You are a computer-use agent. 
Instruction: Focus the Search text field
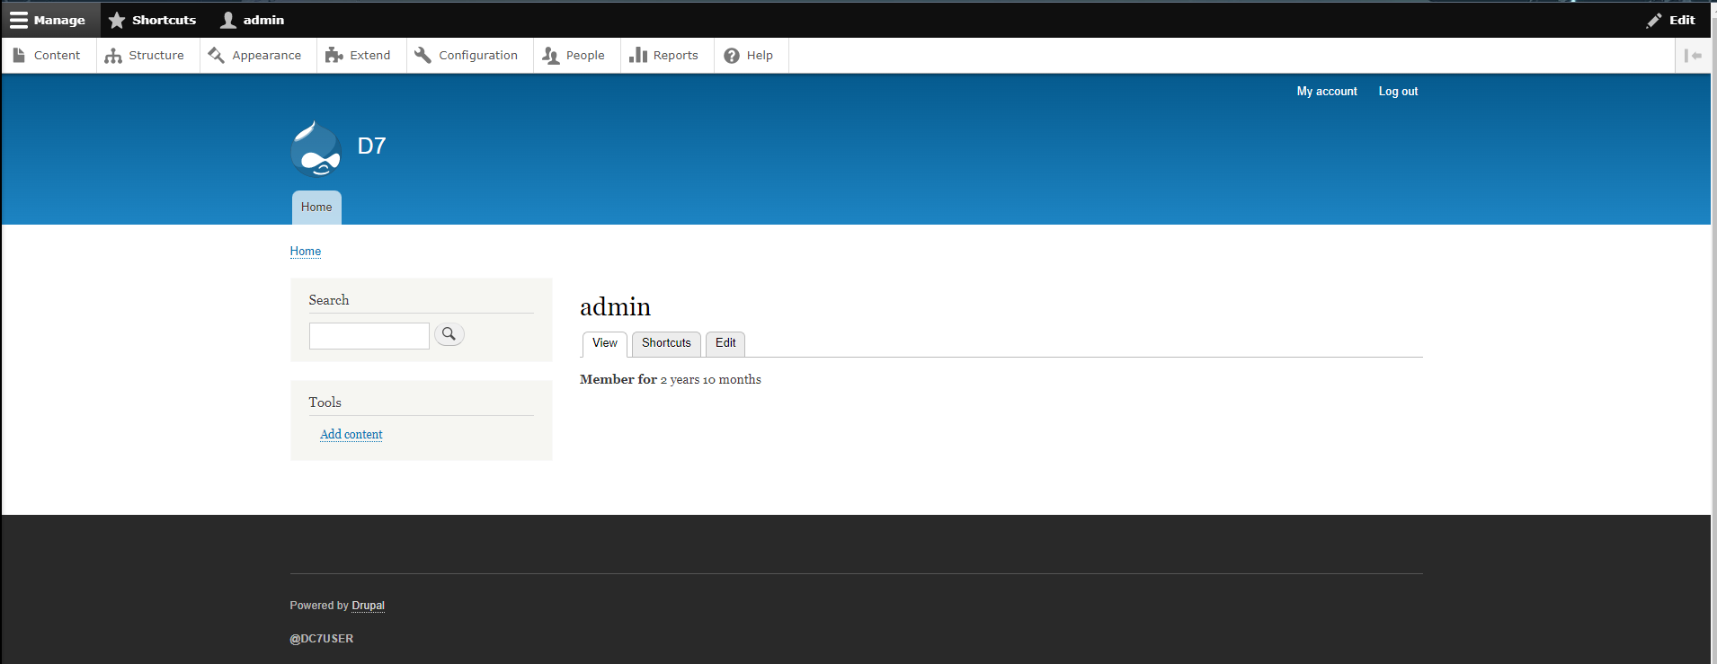369,336
